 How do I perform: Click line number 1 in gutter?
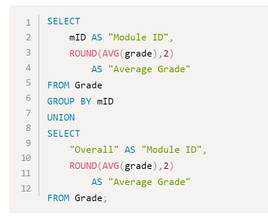[x=28, y=23]
